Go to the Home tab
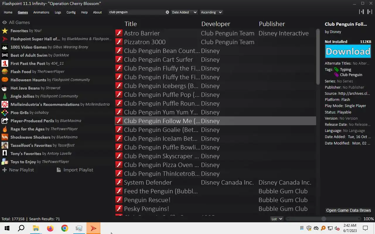The height and width of the screenshot is (234, 375). coord(8,12)
